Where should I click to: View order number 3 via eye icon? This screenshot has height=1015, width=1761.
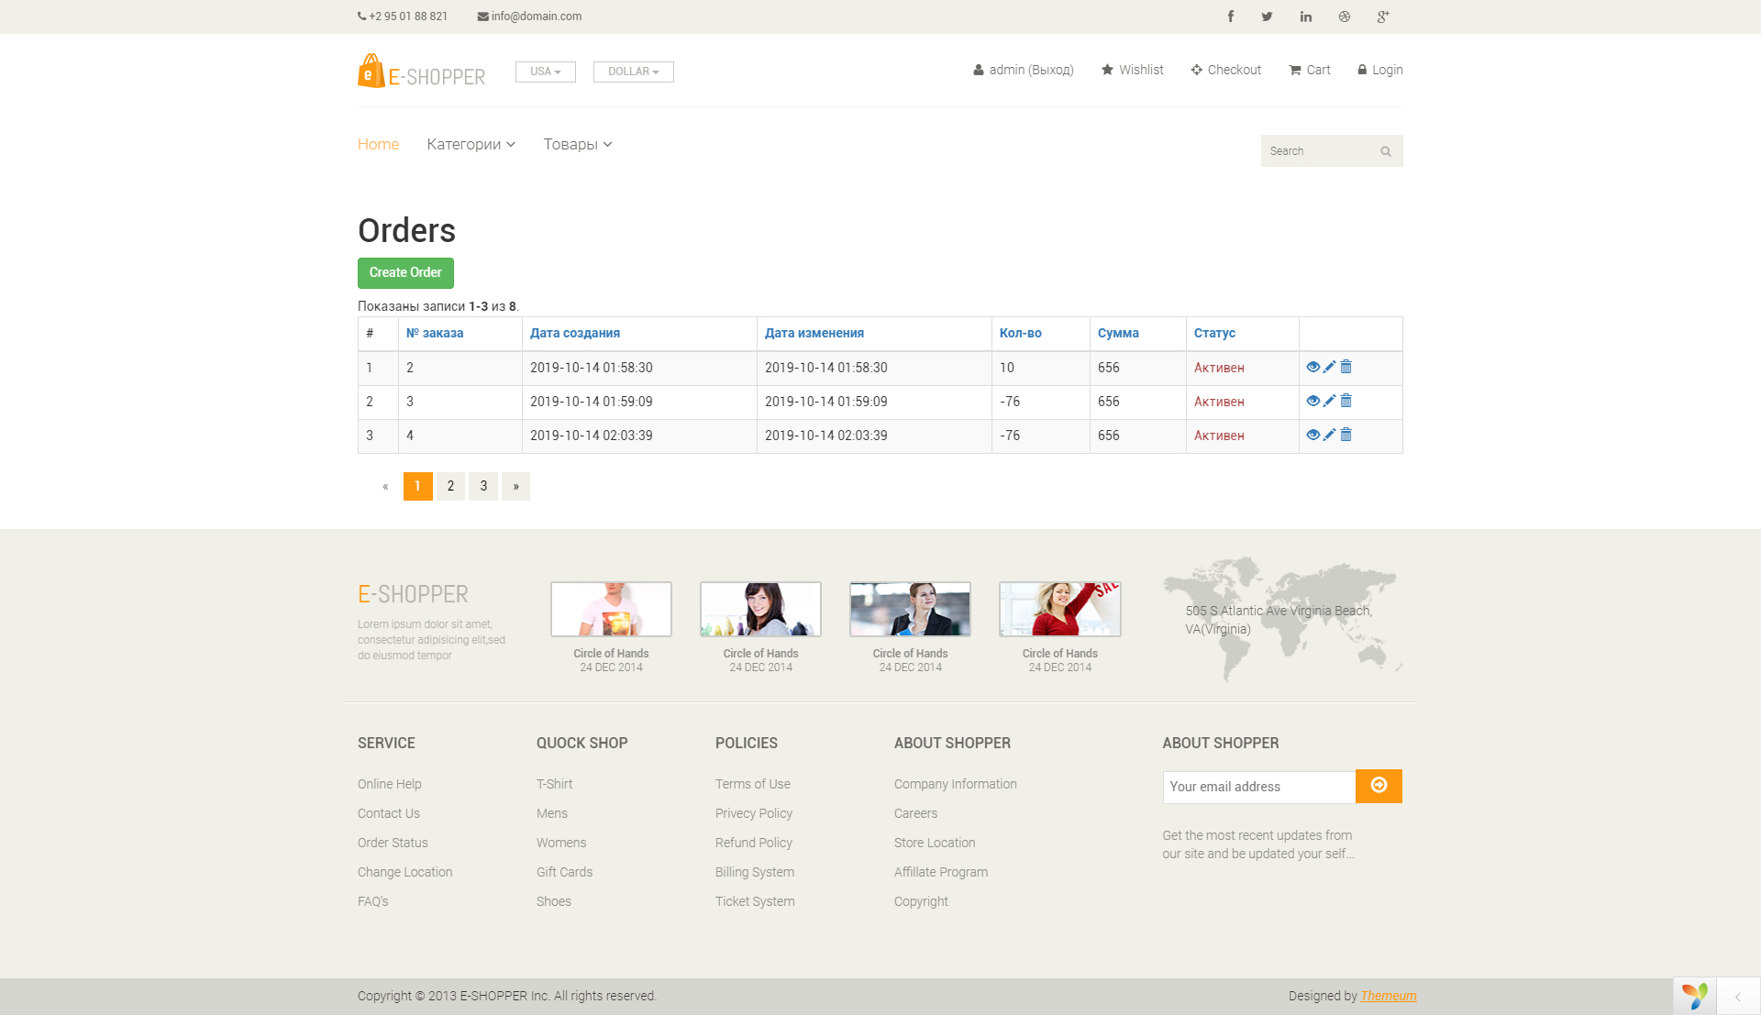pos(1312,401)
